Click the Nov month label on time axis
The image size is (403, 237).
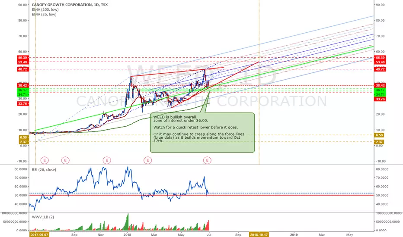click(x=101, y=234)
